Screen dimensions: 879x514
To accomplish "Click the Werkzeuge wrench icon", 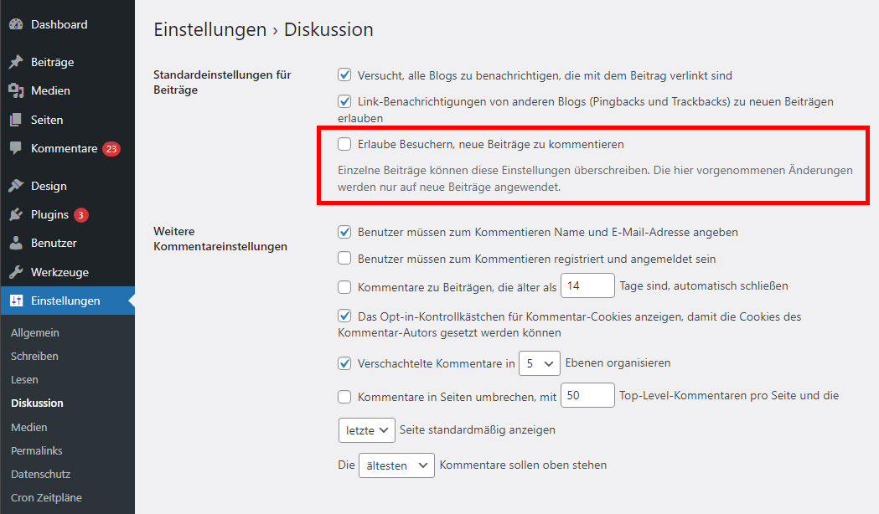I will [16, 272].
